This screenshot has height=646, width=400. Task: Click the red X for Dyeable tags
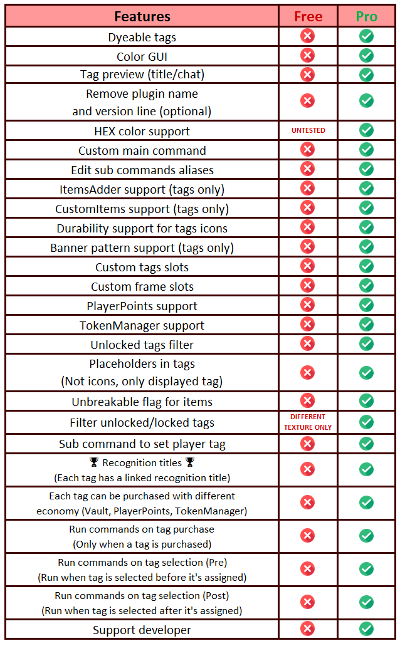(x=307, y=36)
